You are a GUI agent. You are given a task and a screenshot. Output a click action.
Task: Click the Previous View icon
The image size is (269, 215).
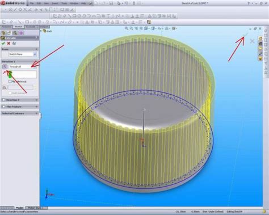point(136,28)
